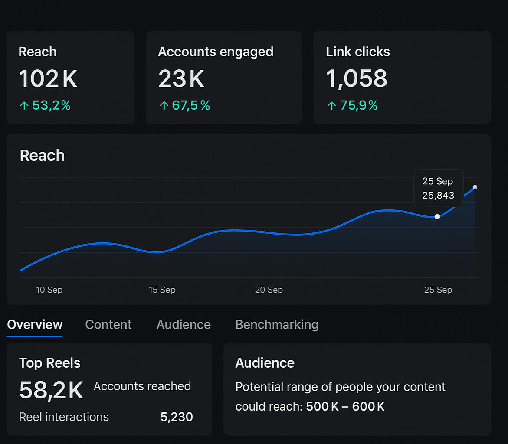Select the white data point on the chart line

(x=437, y=216)
